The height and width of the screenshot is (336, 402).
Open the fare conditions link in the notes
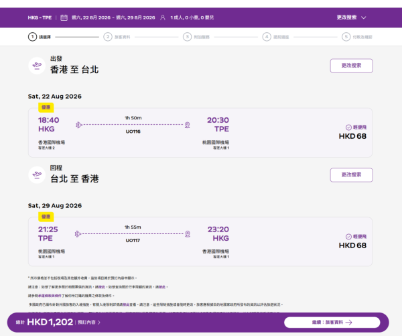click(50, 296)
